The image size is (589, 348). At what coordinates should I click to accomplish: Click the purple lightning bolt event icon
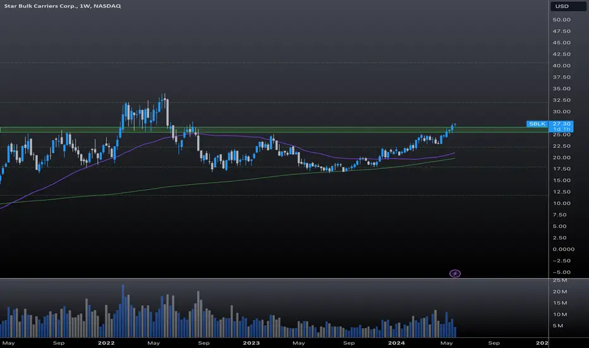[x=455, y=273]
